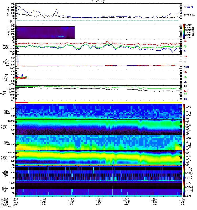Click the -11.8 X-GSE position value
This screenshot has width=197, height=210.
[x=15, y=199]
